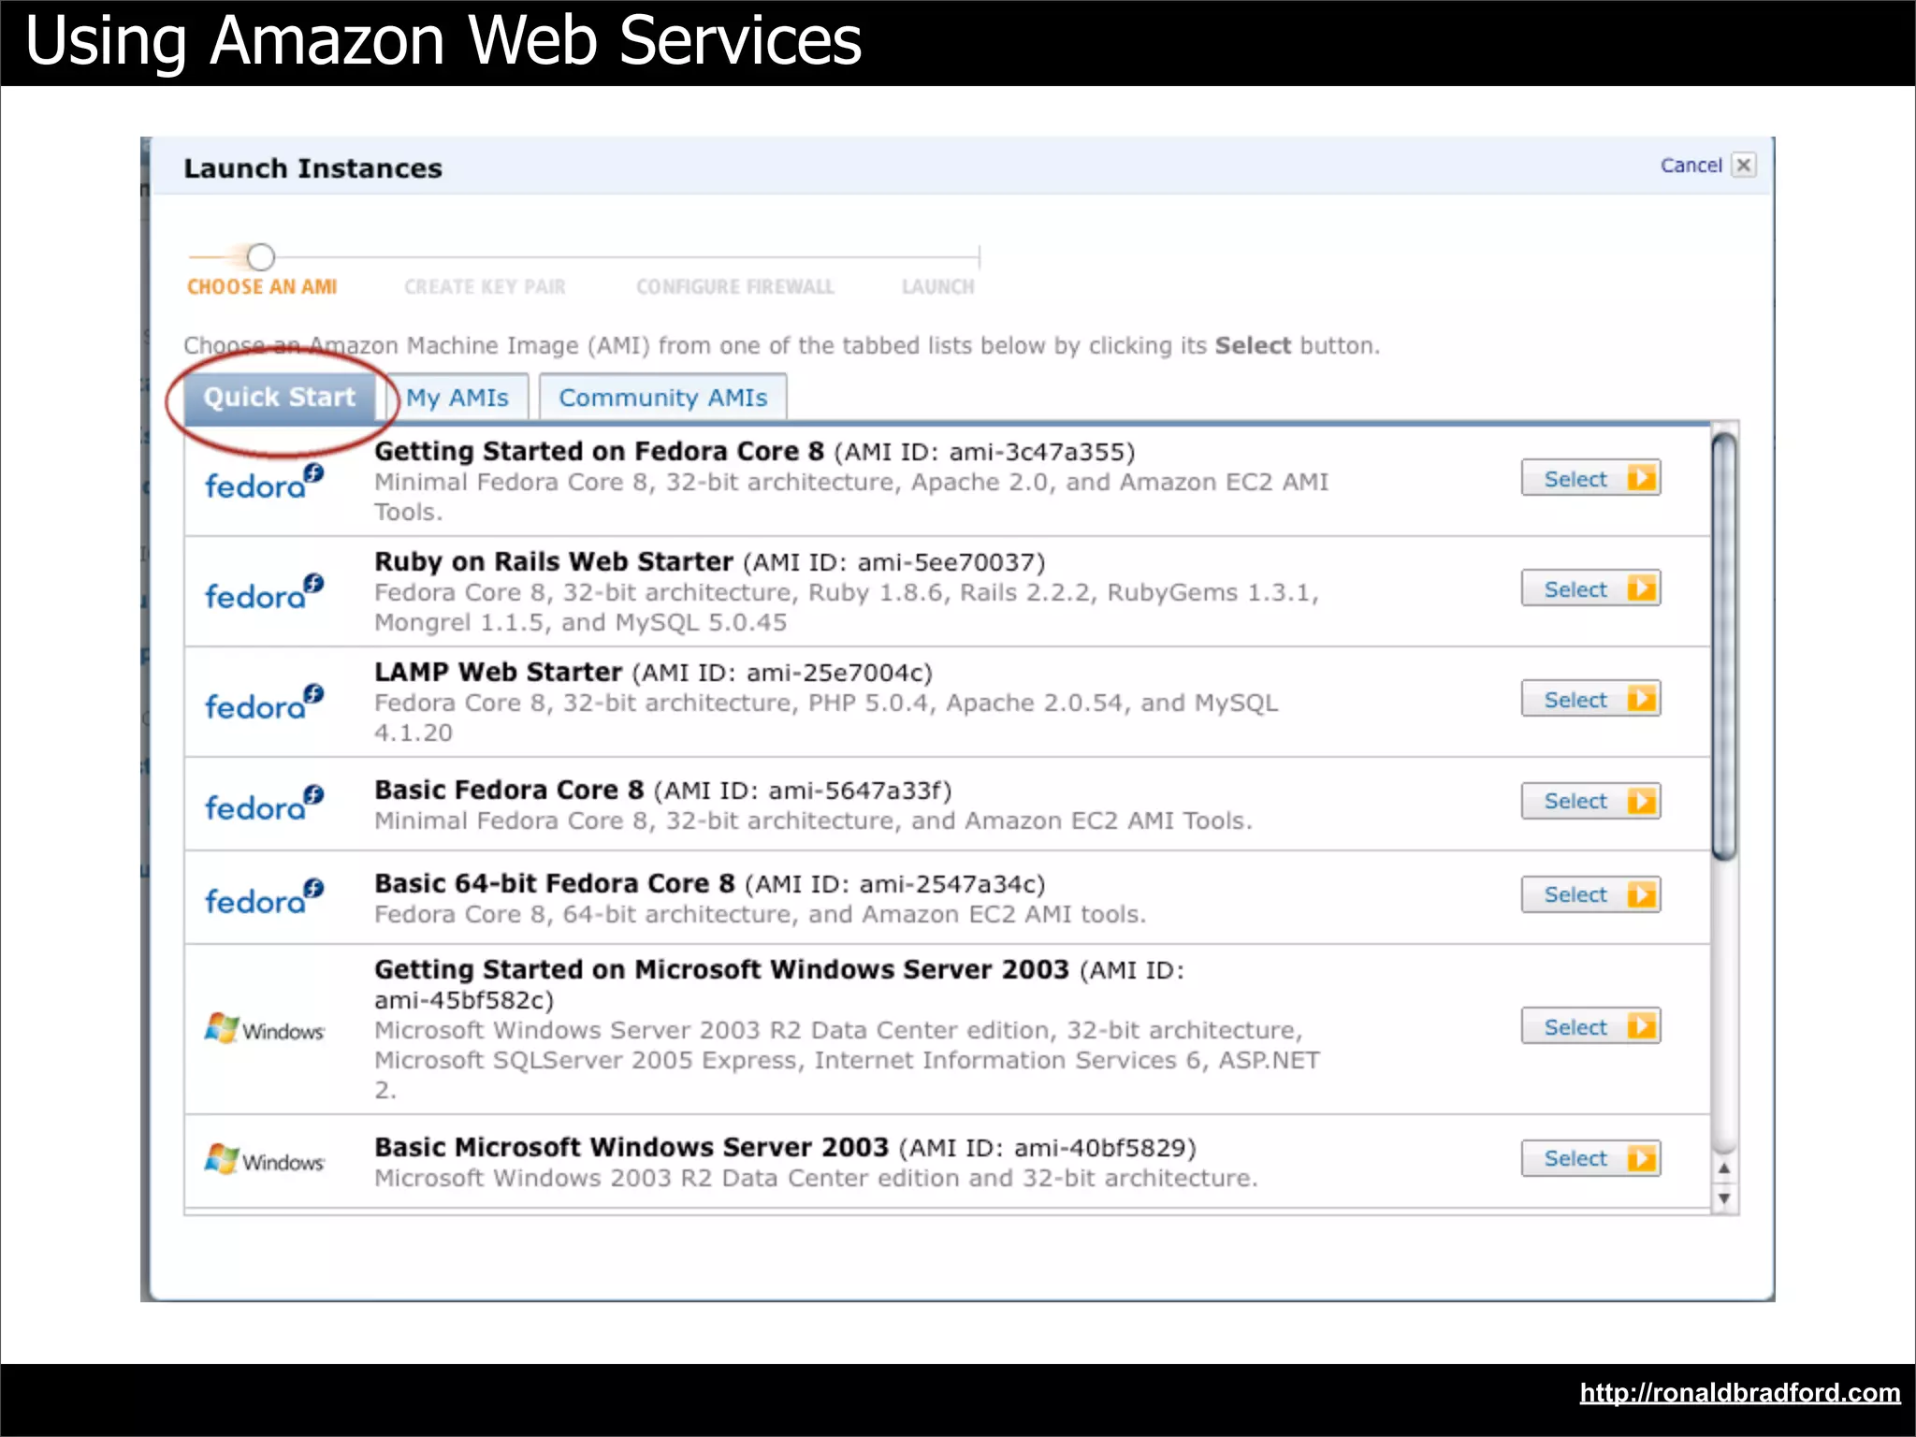Close the Launch Instances dialog with X
The height and width of the screenshot is (1437, 1916).
[x=1744, y=166]
